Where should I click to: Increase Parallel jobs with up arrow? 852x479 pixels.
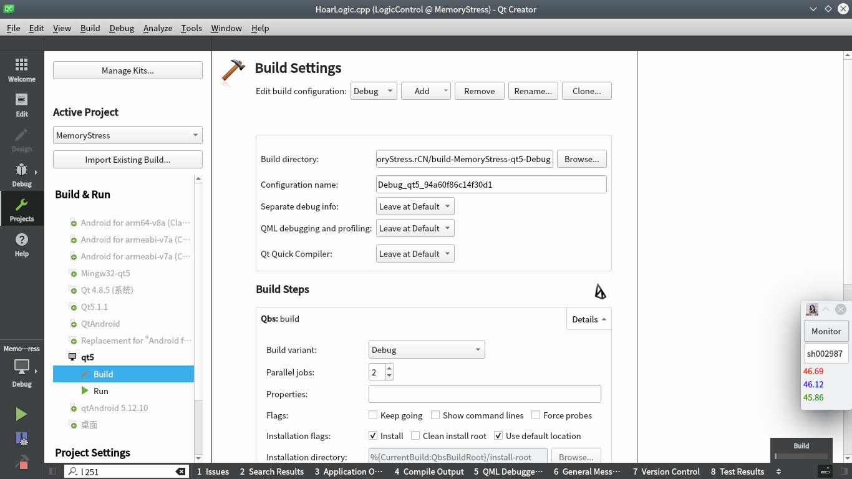click(389, 369)
